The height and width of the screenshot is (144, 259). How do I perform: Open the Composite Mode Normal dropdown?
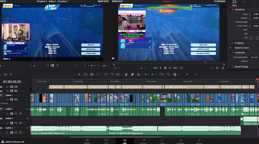(x=254, y=57)
